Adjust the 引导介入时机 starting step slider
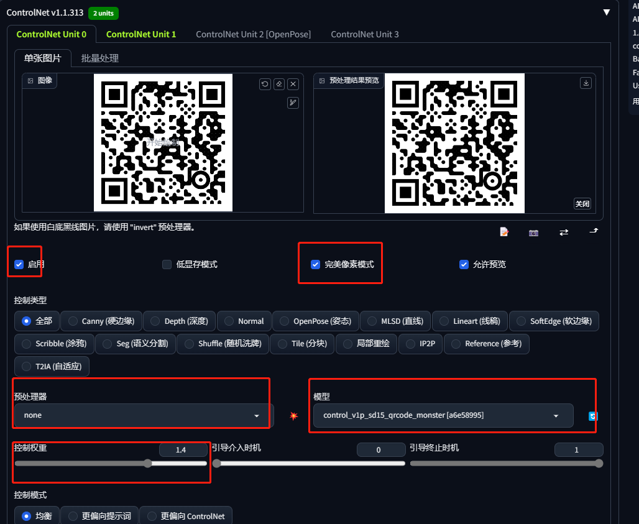639x524 pixels. click(308, 463)
